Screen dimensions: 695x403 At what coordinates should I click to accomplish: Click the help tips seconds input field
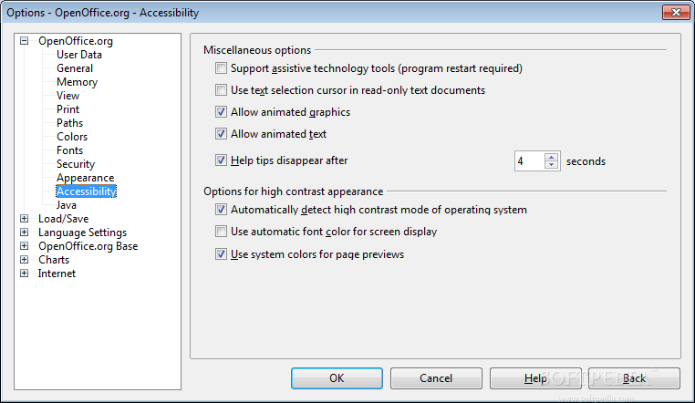click(x=528, y=161)
